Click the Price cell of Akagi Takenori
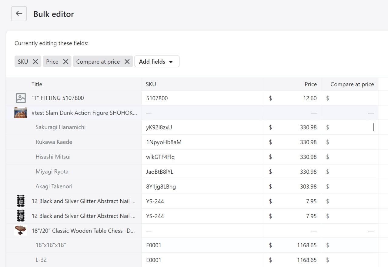Screen dimensions: 388x267 [293, 186]
